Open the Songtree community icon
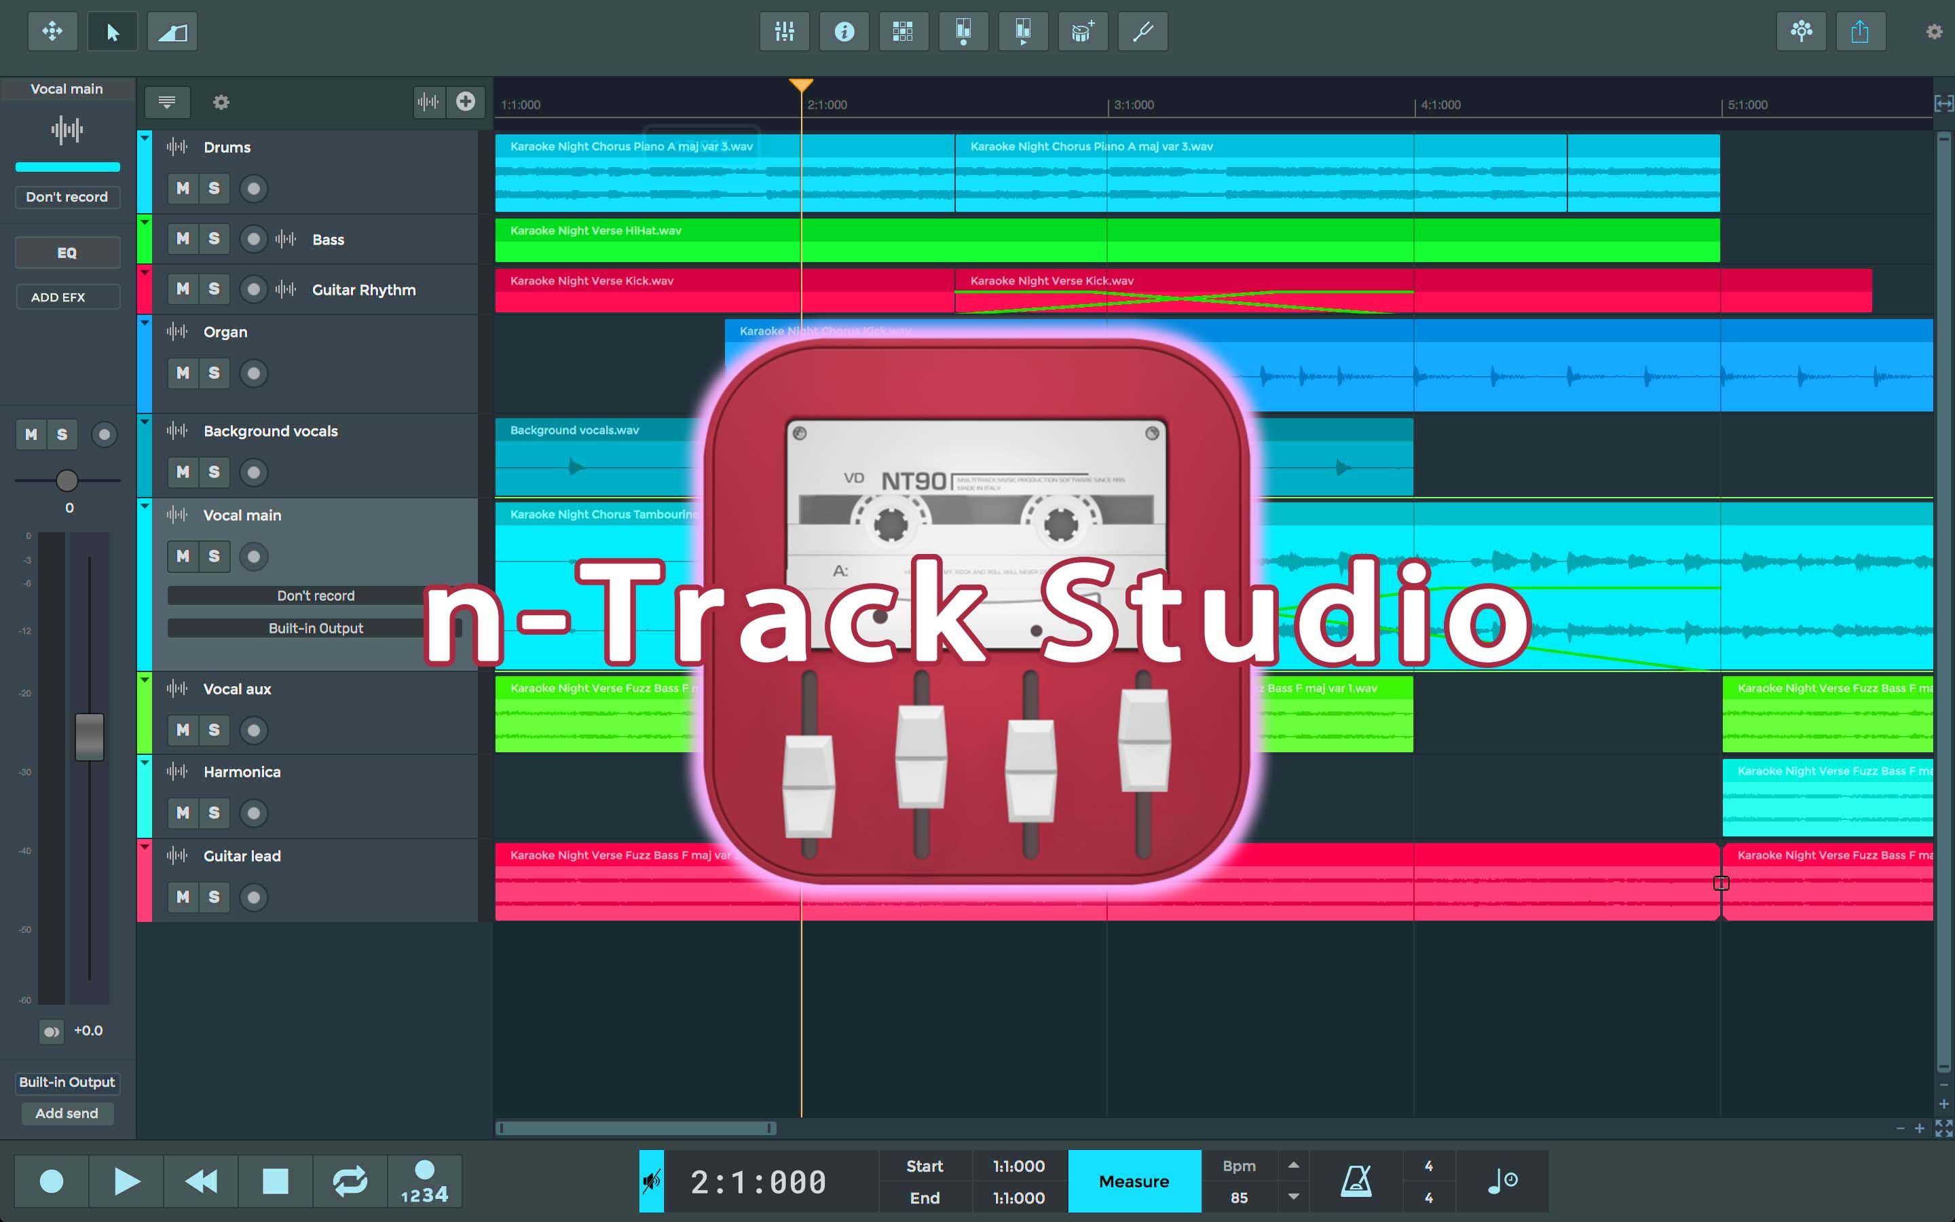Screen dimensions: 1955x1222 1802,31
